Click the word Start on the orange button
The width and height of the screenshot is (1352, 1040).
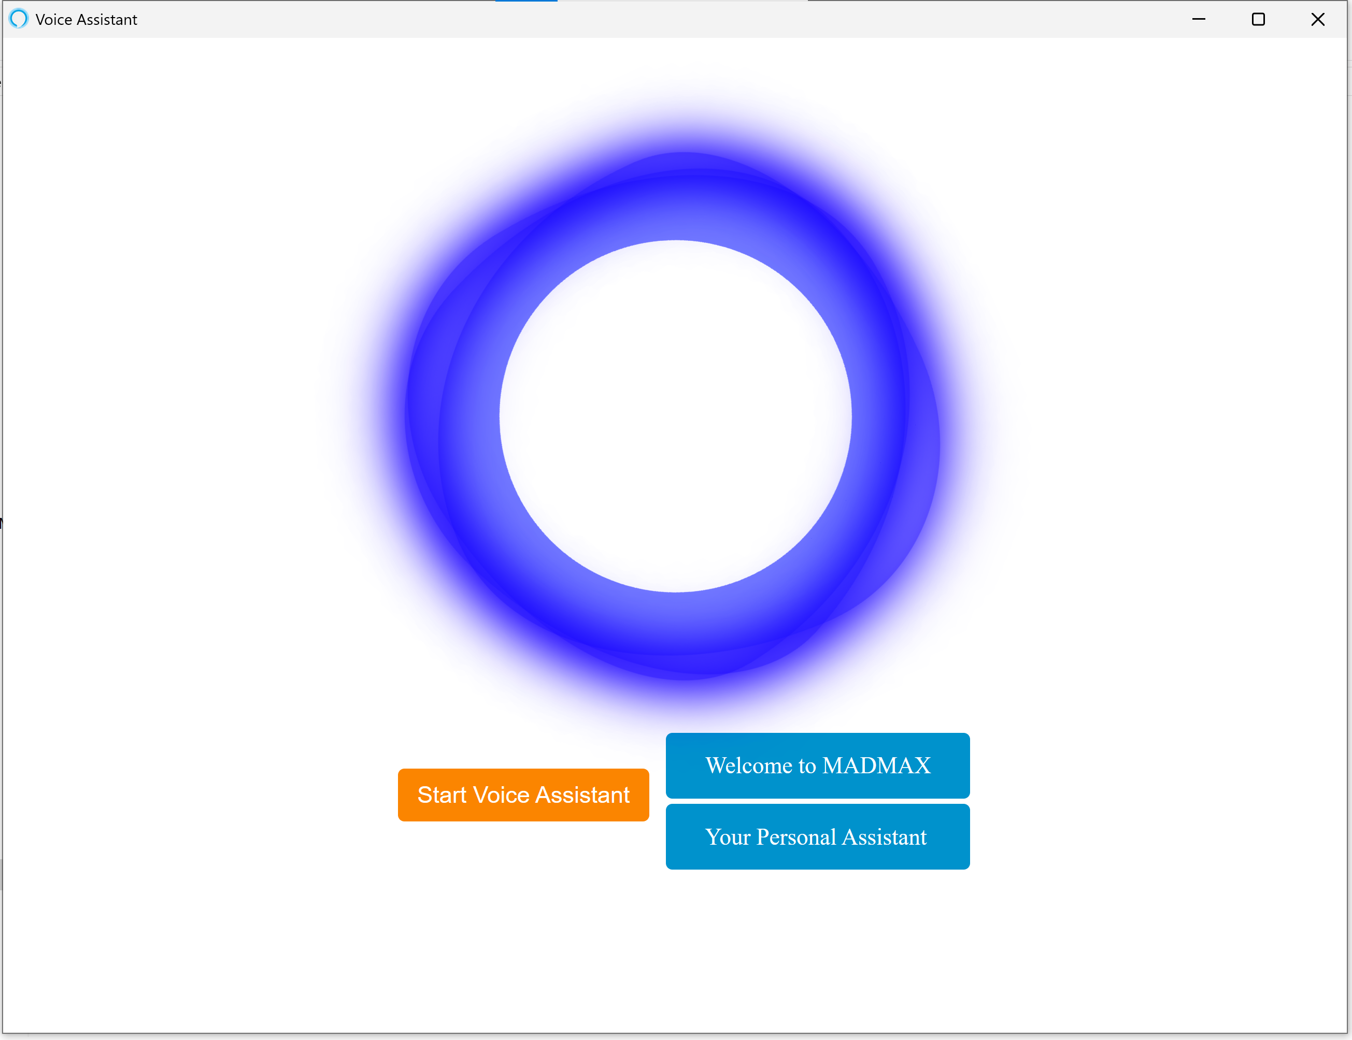tap(442, 795)
